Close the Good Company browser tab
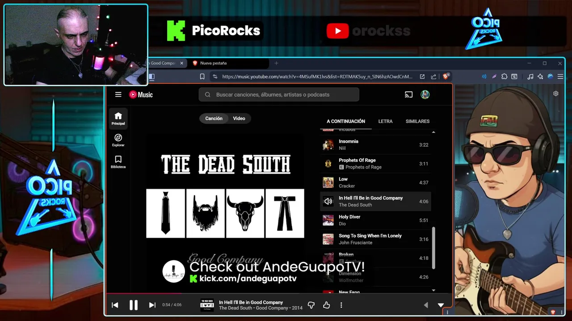572x321 pixels. coord(181,63)
